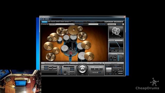The width and height of the screenshot is (165, 93).
Task: Select the middle rack tom above the kick
Action: [67, 38]
